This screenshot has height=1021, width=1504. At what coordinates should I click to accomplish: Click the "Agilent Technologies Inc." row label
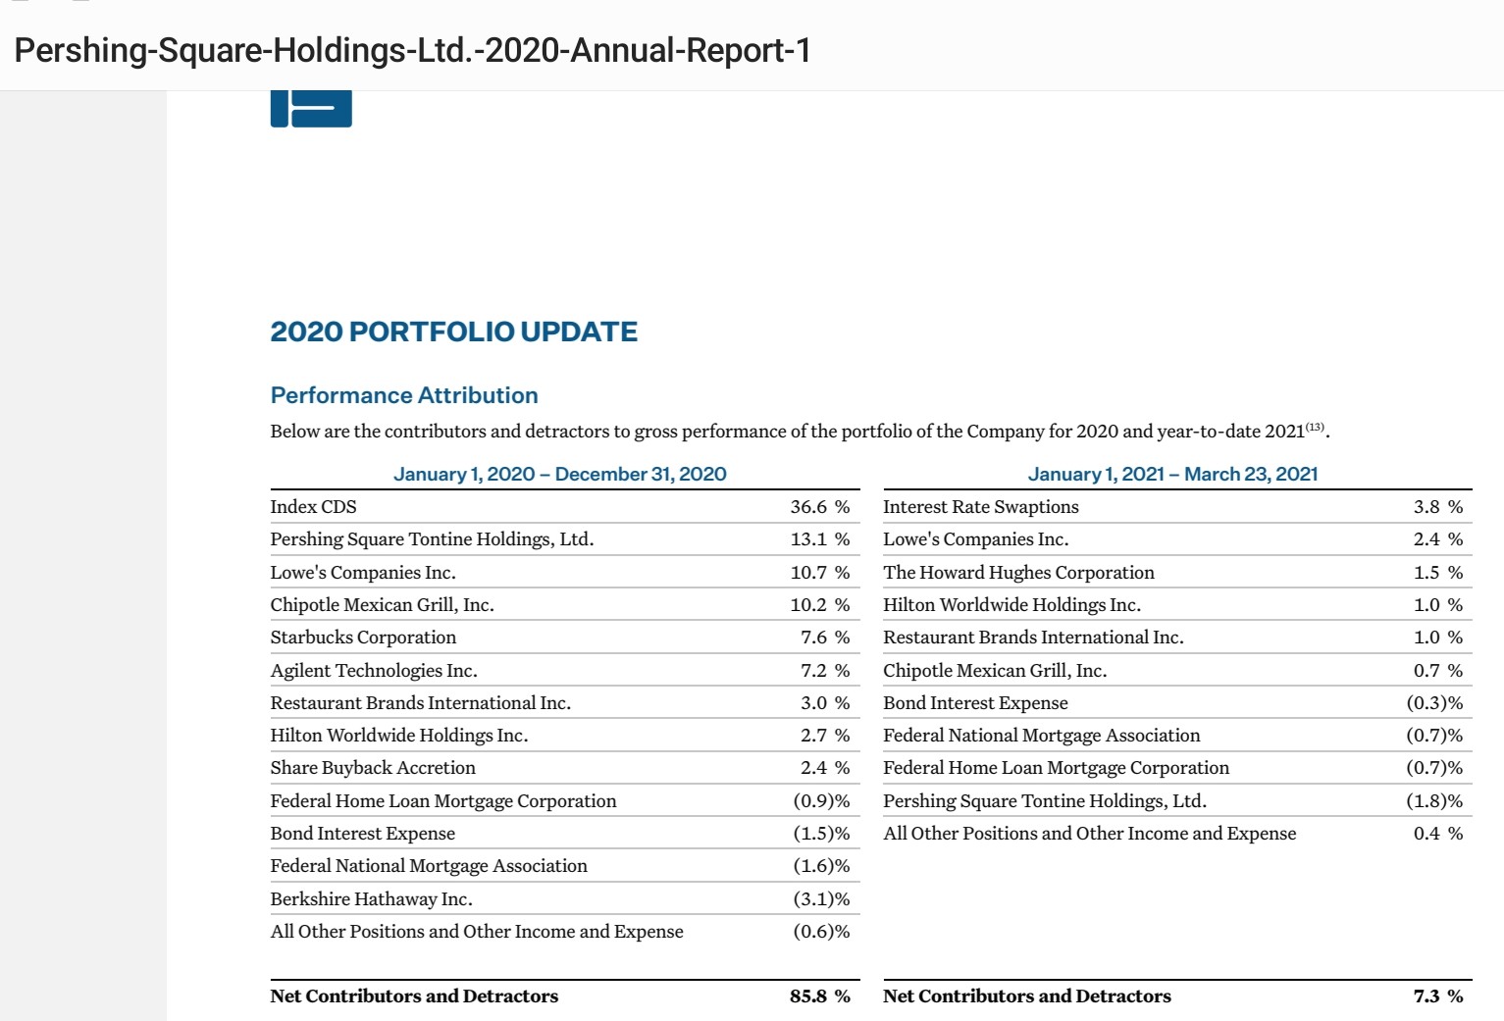click(x=374, y=670)
